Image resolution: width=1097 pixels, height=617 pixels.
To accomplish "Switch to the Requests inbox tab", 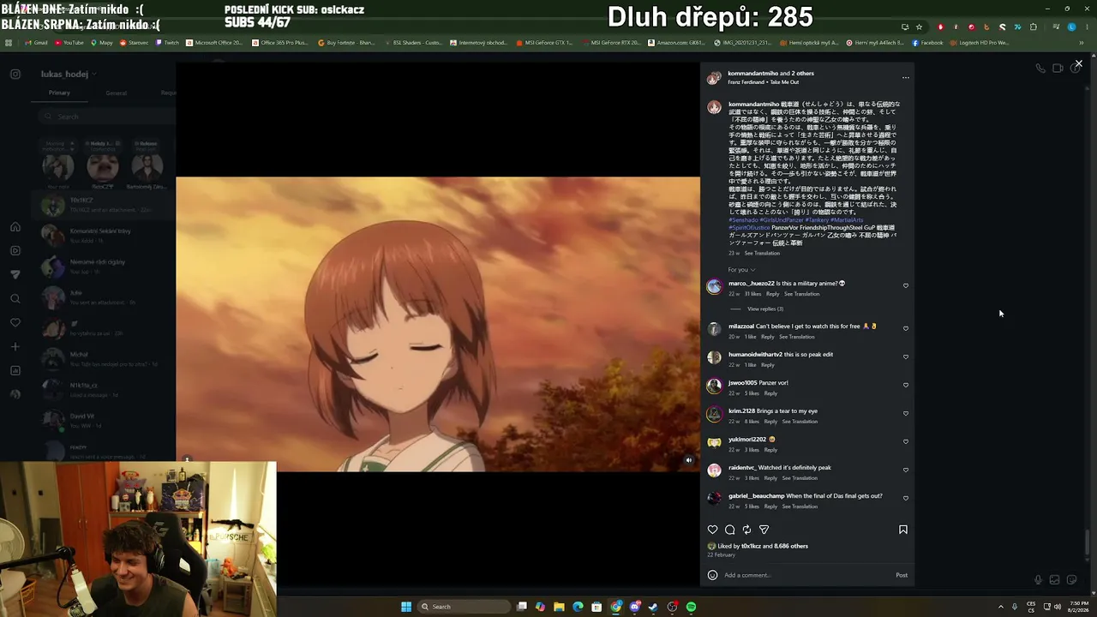I will pos(168,93).
